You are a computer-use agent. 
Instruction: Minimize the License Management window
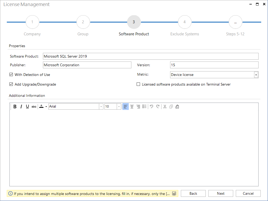point(250,4)
